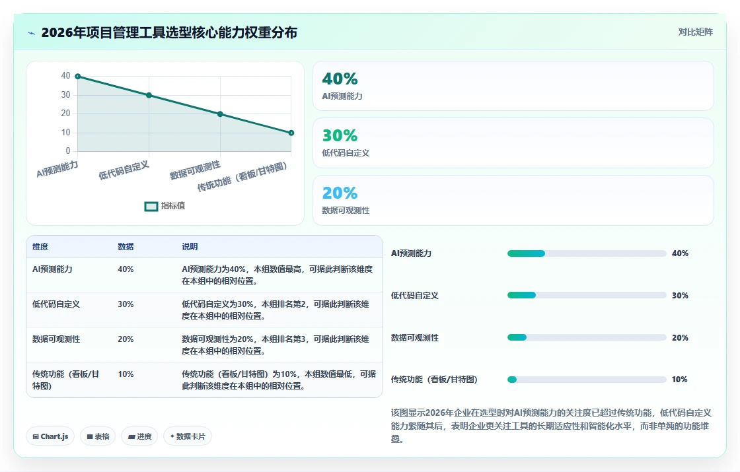The height and width of the screenshot is (472, 740).
Task: Click the AI预测能力 table cell
Action: (x=52, y=269)
